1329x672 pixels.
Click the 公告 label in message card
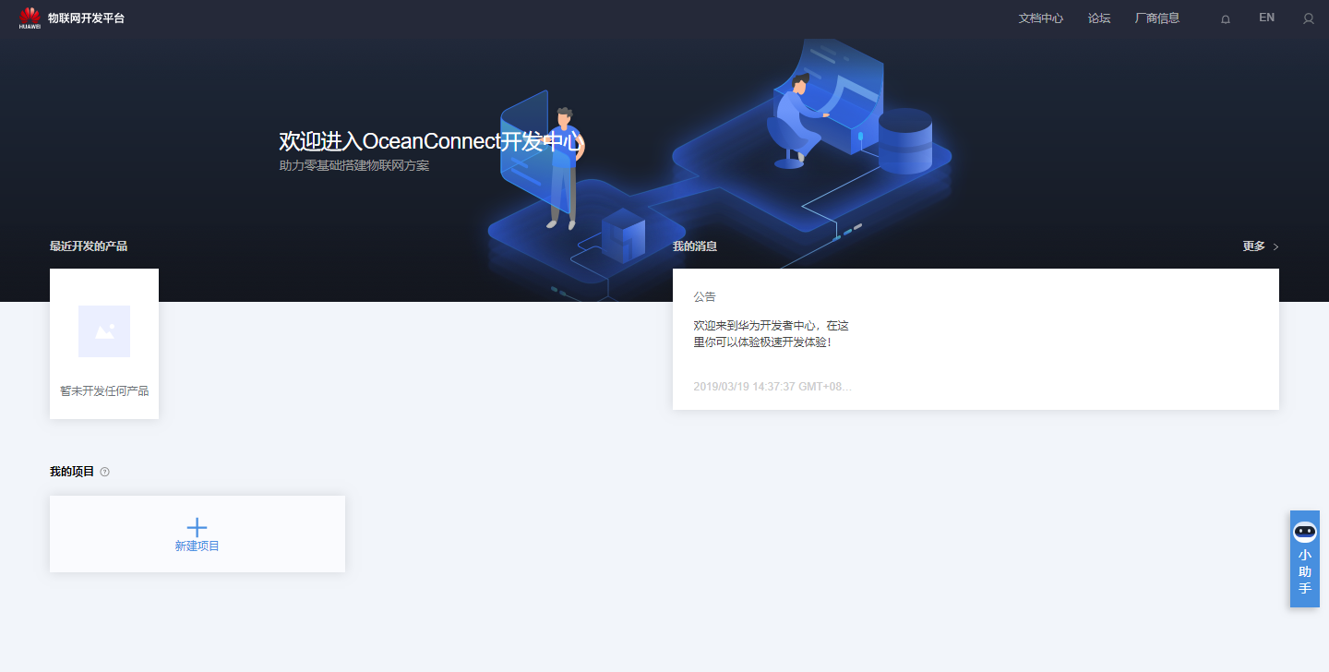click(704, 297)
